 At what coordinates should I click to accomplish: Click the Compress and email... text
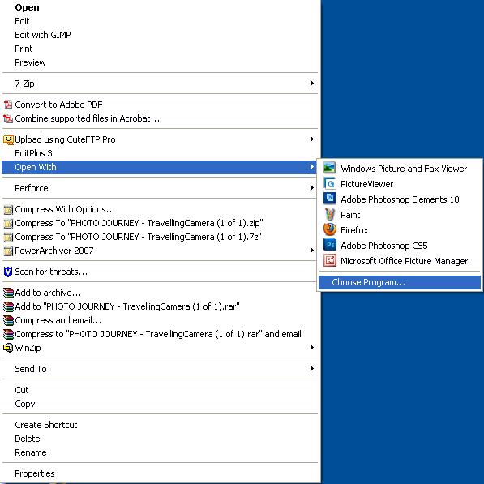[x=58, y=320]
